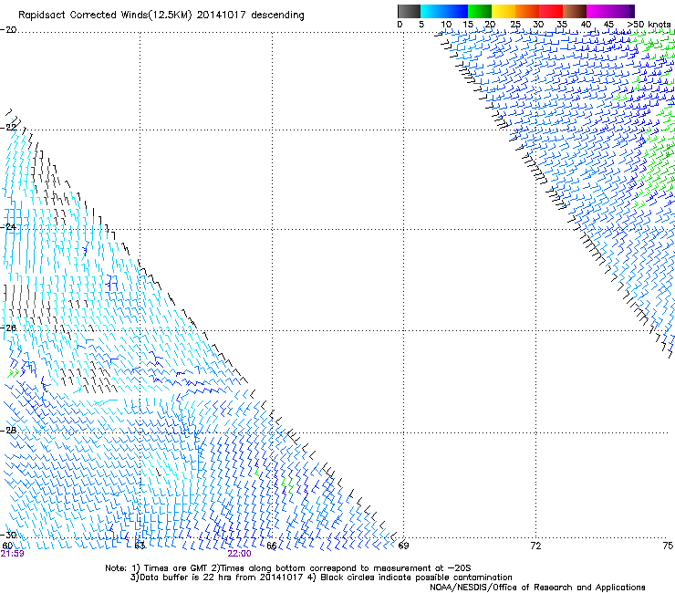Click the '>50 knots' legend label
Image resolution: width=675 pixels, height=593 pixels.
(x=649, y=25)
